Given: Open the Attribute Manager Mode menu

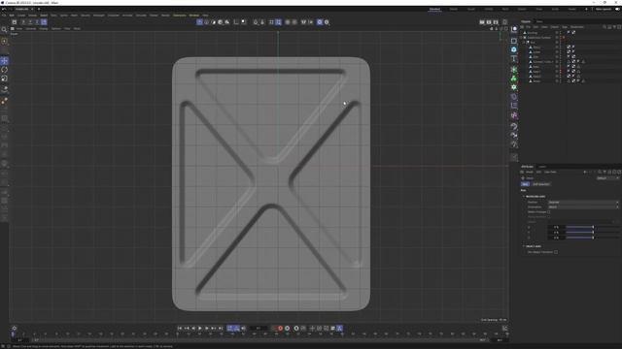Looking at the screenshot, I should (529, 173).
